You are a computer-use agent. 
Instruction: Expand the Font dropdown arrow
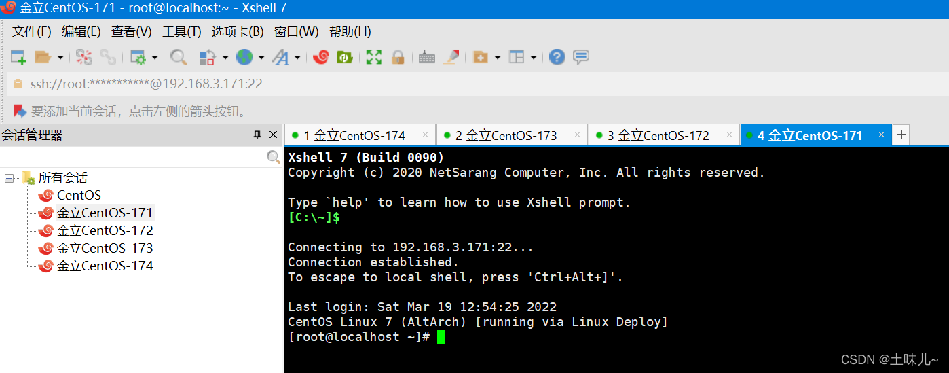297,58
